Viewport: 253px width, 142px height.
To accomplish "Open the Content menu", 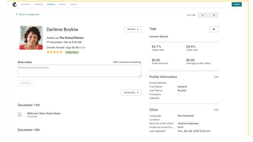I will coord(73,4).
